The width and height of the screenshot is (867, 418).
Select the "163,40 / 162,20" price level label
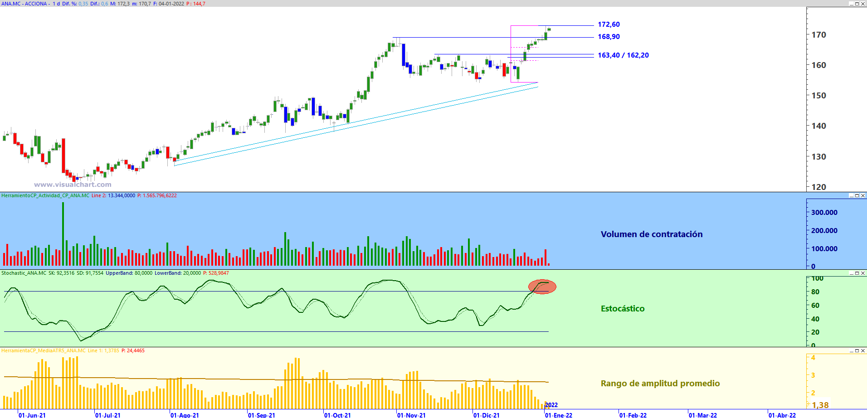[623, 55]
